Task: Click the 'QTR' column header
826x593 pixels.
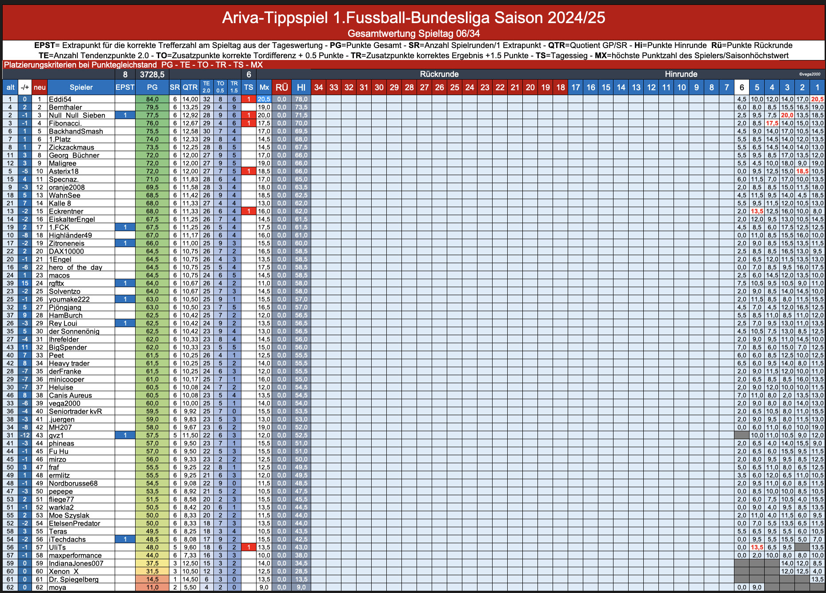Action: 190,87
